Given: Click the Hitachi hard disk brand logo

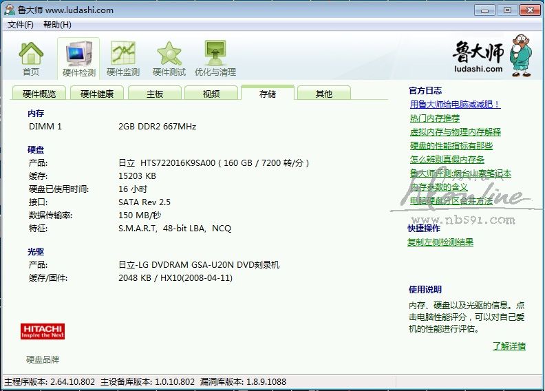Looking at the screenshot, I should (x=43, y=331).
